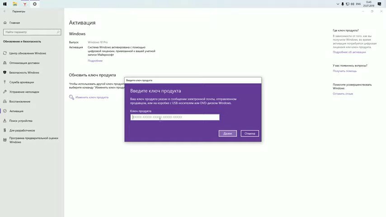Viewport: 386px width, 217px height.
Task: Open Подробнее об активации link
Action: 349,52
